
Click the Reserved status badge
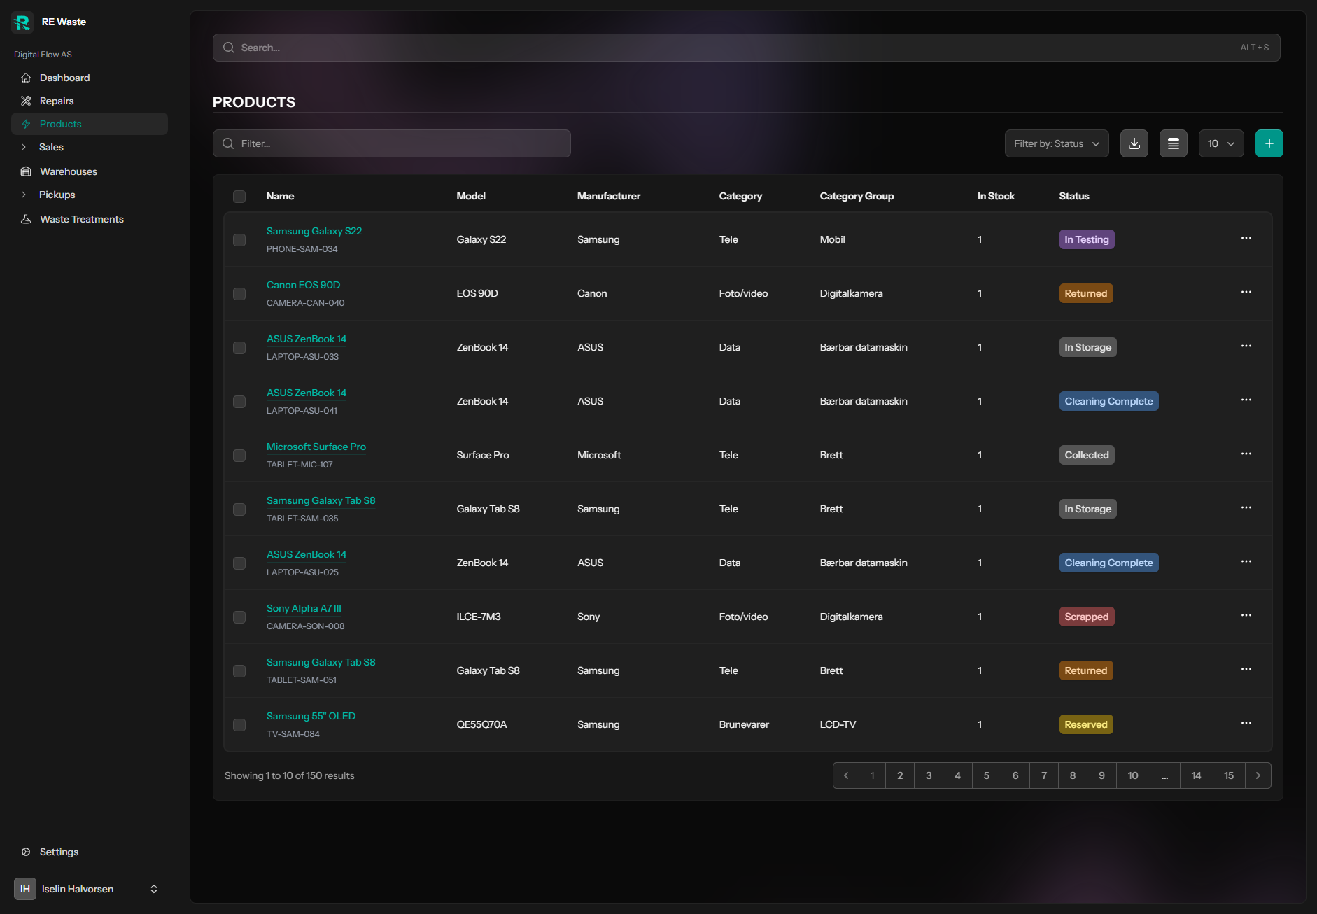point(1086,724)
